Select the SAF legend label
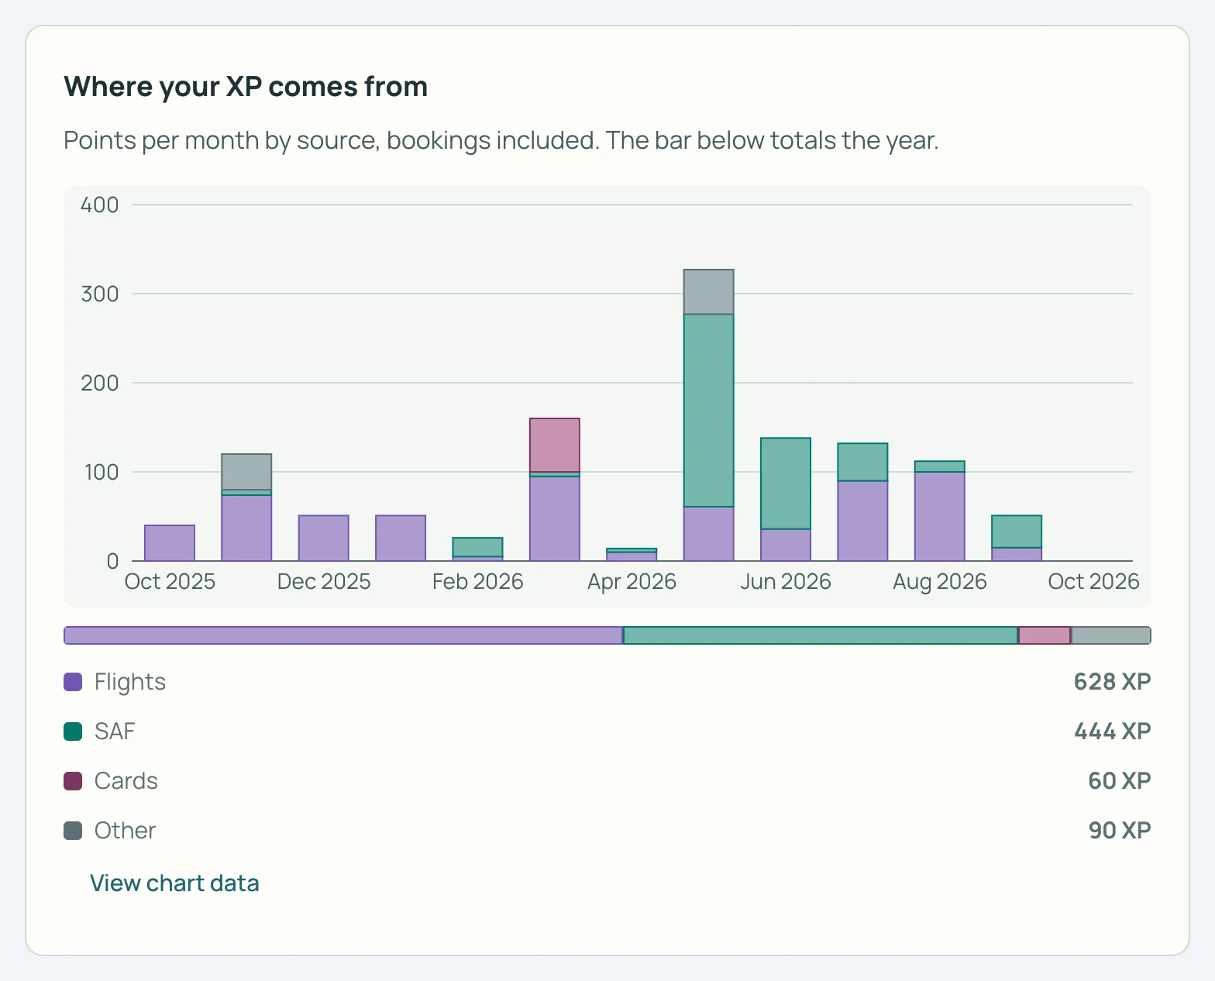 115,731
